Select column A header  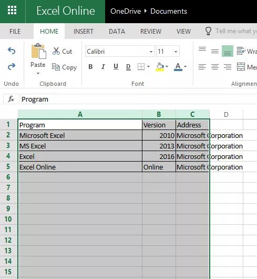coord(80,114)
